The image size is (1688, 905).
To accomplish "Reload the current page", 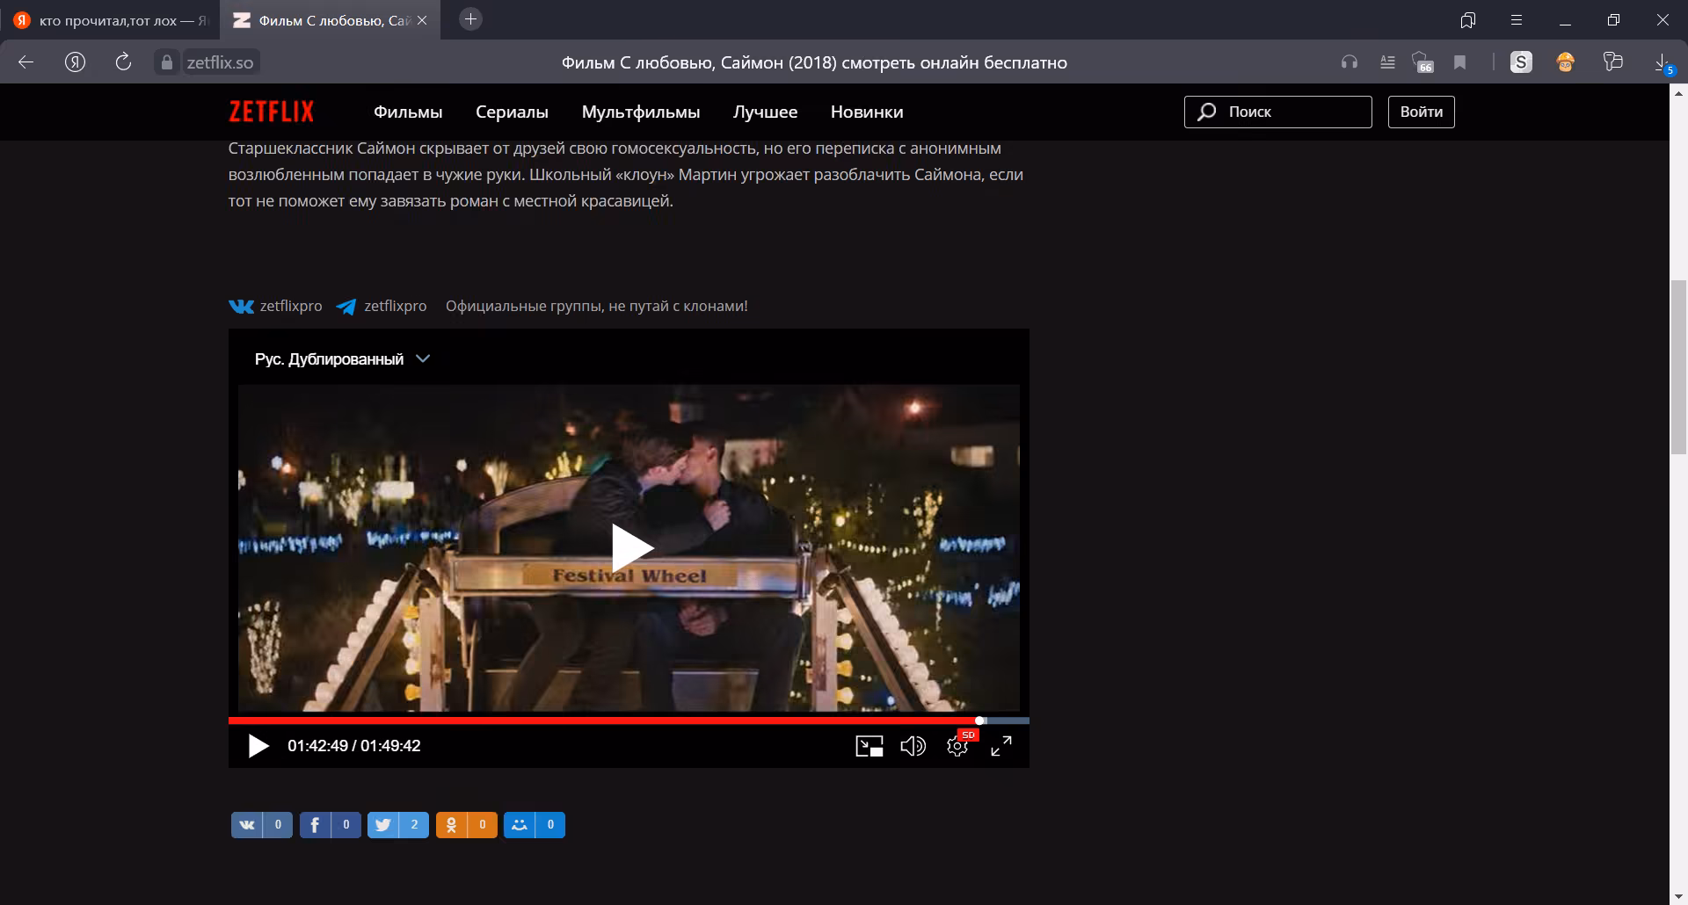I will (x=124, y=62).
